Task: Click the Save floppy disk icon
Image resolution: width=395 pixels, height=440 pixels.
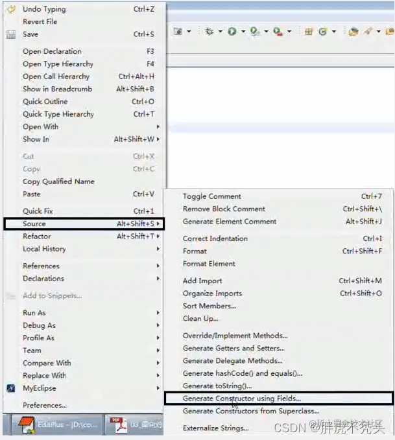Action: coord(11,34)
